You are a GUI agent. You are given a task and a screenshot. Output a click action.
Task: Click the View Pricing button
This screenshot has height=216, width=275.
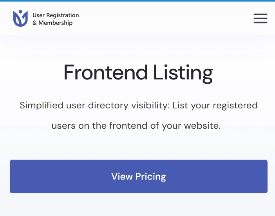tap(139, 176)
